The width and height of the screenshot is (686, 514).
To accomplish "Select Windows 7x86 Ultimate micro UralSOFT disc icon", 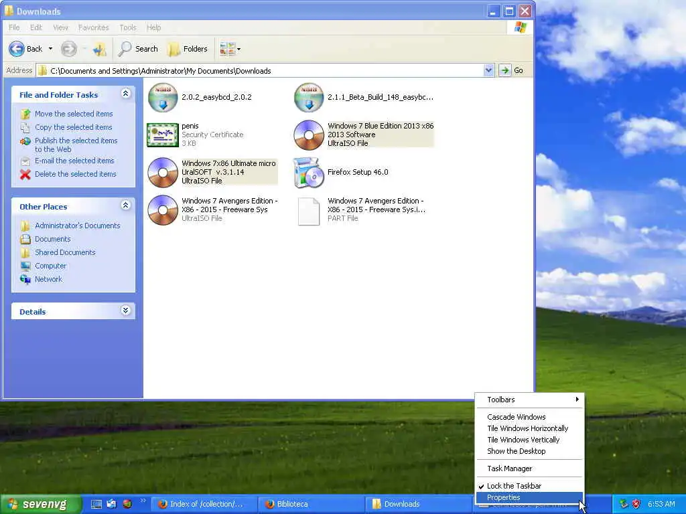I will click(x=163, y=173).
